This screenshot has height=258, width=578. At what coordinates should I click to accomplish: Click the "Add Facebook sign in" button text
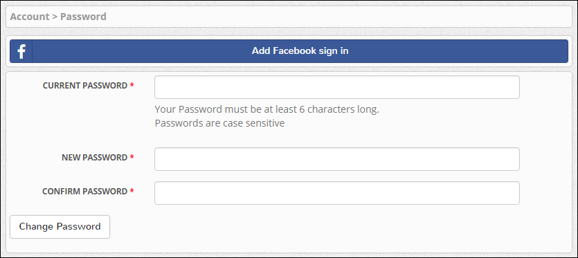pyautogui.click(x=300, y=51)
